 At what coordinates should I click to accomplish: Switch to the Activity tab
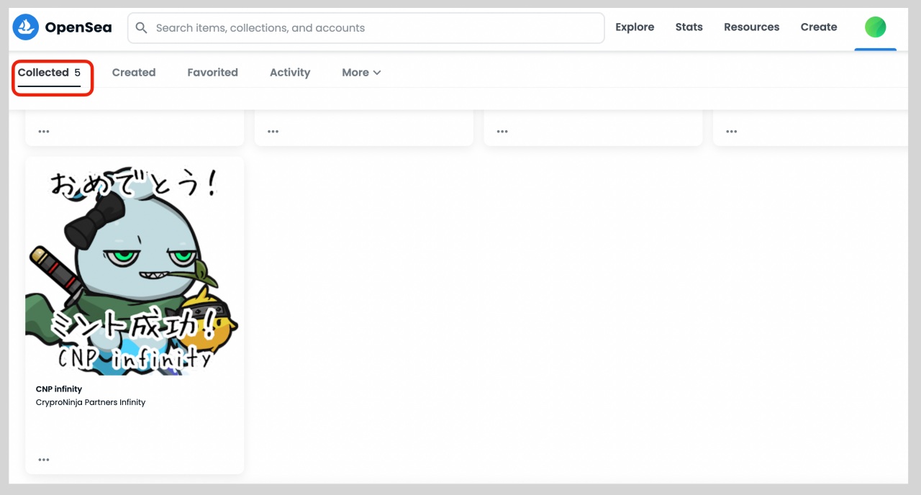click(x=290, y=73)
